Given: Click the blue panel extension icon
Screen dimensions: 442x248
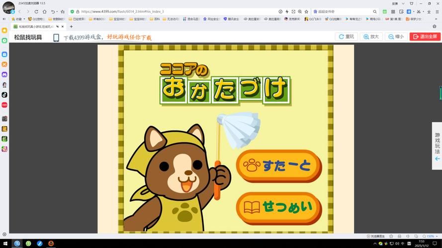Looking at the screenshot, I should [x=409, y=11].
